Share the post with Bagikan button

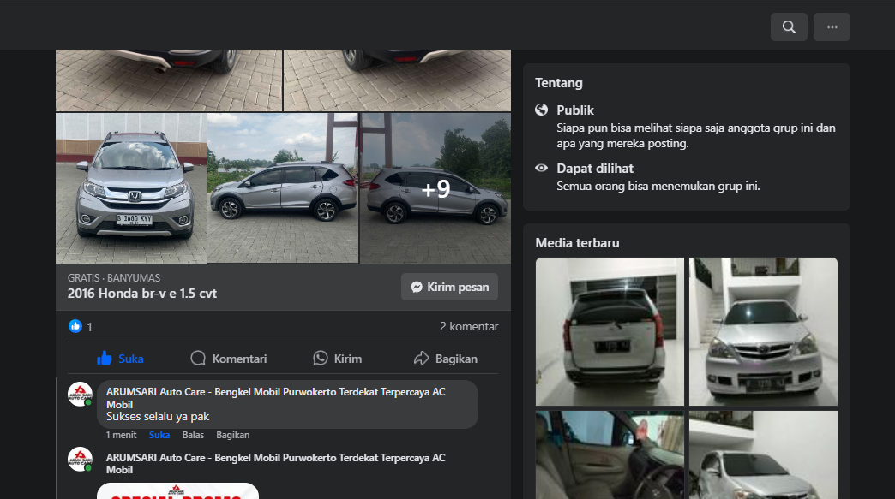445,359
